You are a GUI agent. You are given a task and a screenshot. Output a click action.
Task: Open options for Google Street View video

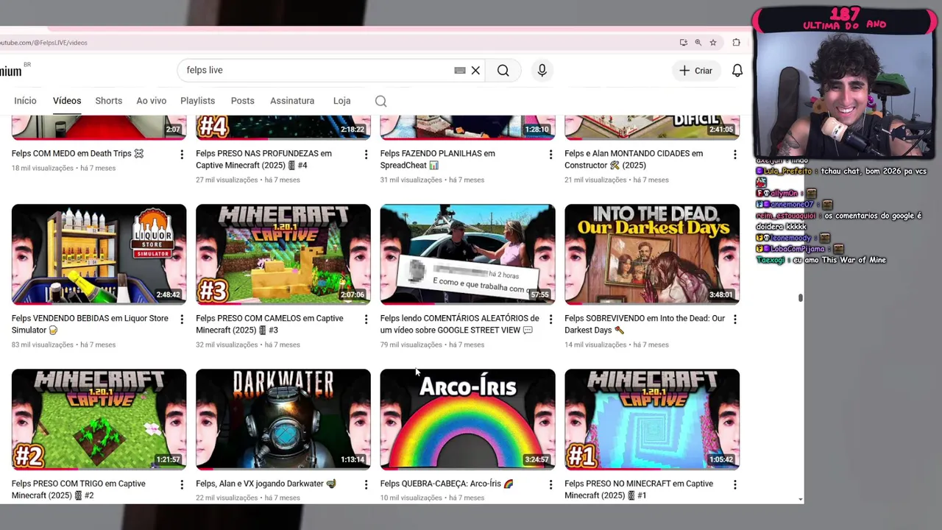click(550, 319)
